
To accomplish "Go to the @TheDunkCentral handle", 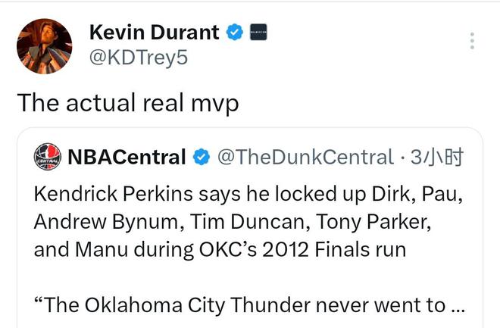I will (x=305, y=158).
